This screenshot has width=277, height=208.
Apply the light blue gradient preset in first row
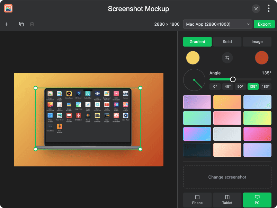pos(257,102)
